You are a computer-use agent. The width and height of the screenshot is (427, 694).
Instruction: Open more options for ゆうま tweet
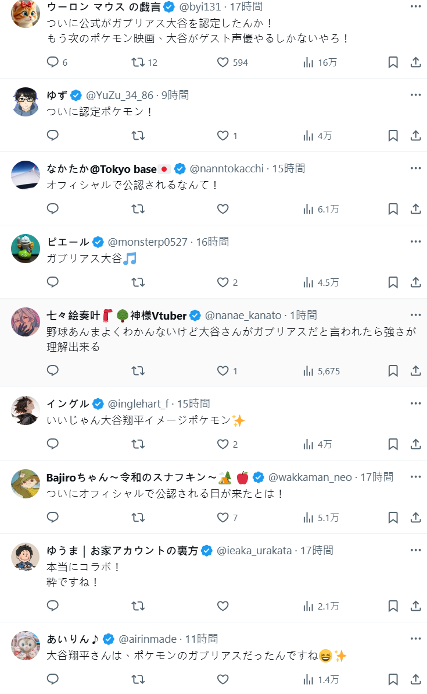point(415,550)
